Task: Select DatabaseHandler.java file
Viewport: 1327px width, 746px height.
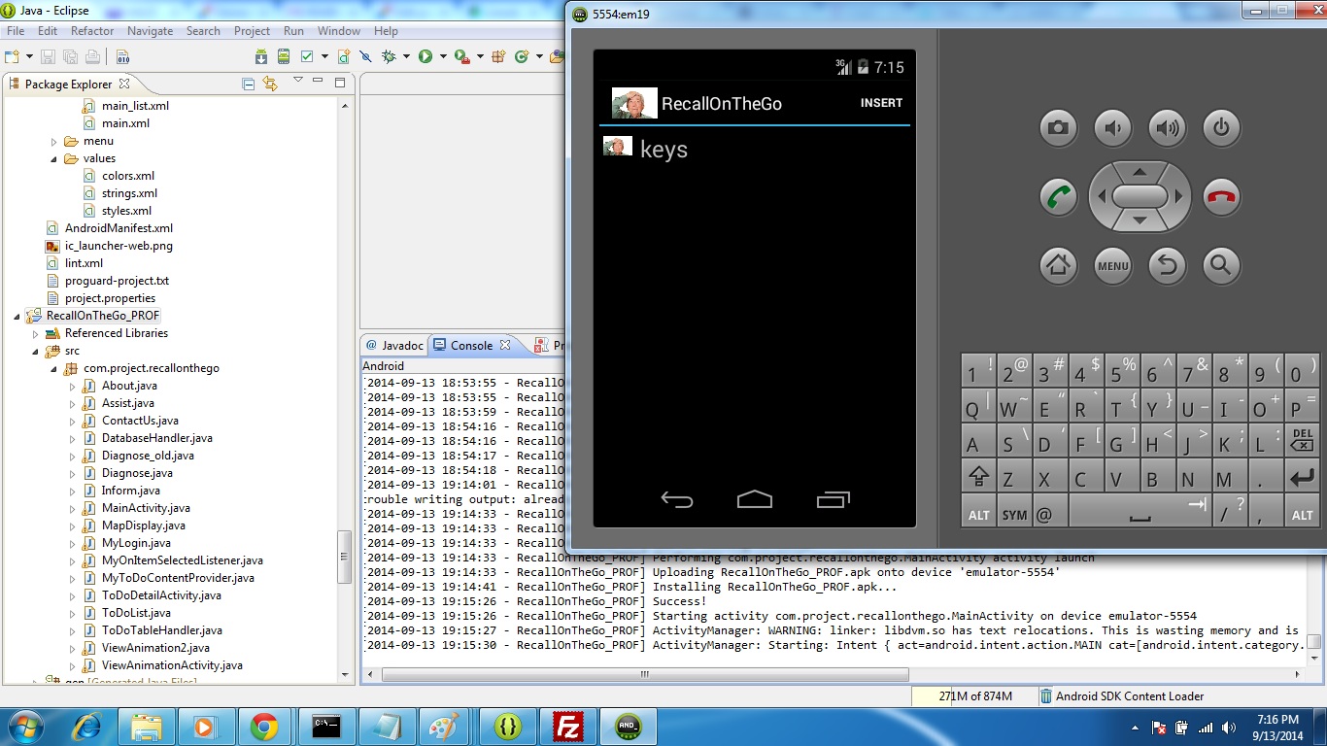Action: pos(156,438)
